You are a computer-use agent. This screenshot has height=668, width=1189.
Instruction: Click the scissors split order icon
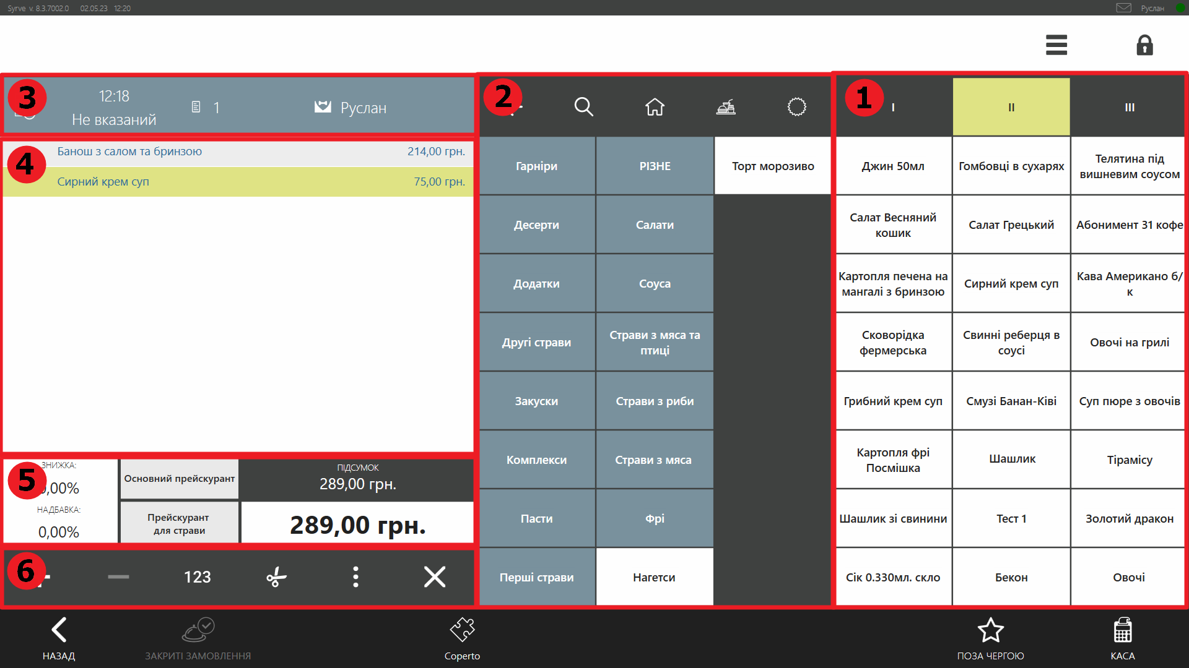pyautogui.click(x=276, y=576)
